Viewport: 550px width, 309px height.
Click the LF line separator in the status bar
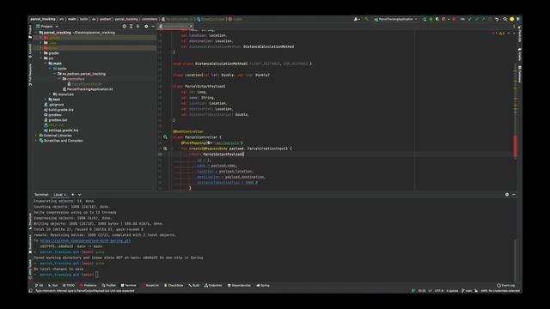point(430,290)
